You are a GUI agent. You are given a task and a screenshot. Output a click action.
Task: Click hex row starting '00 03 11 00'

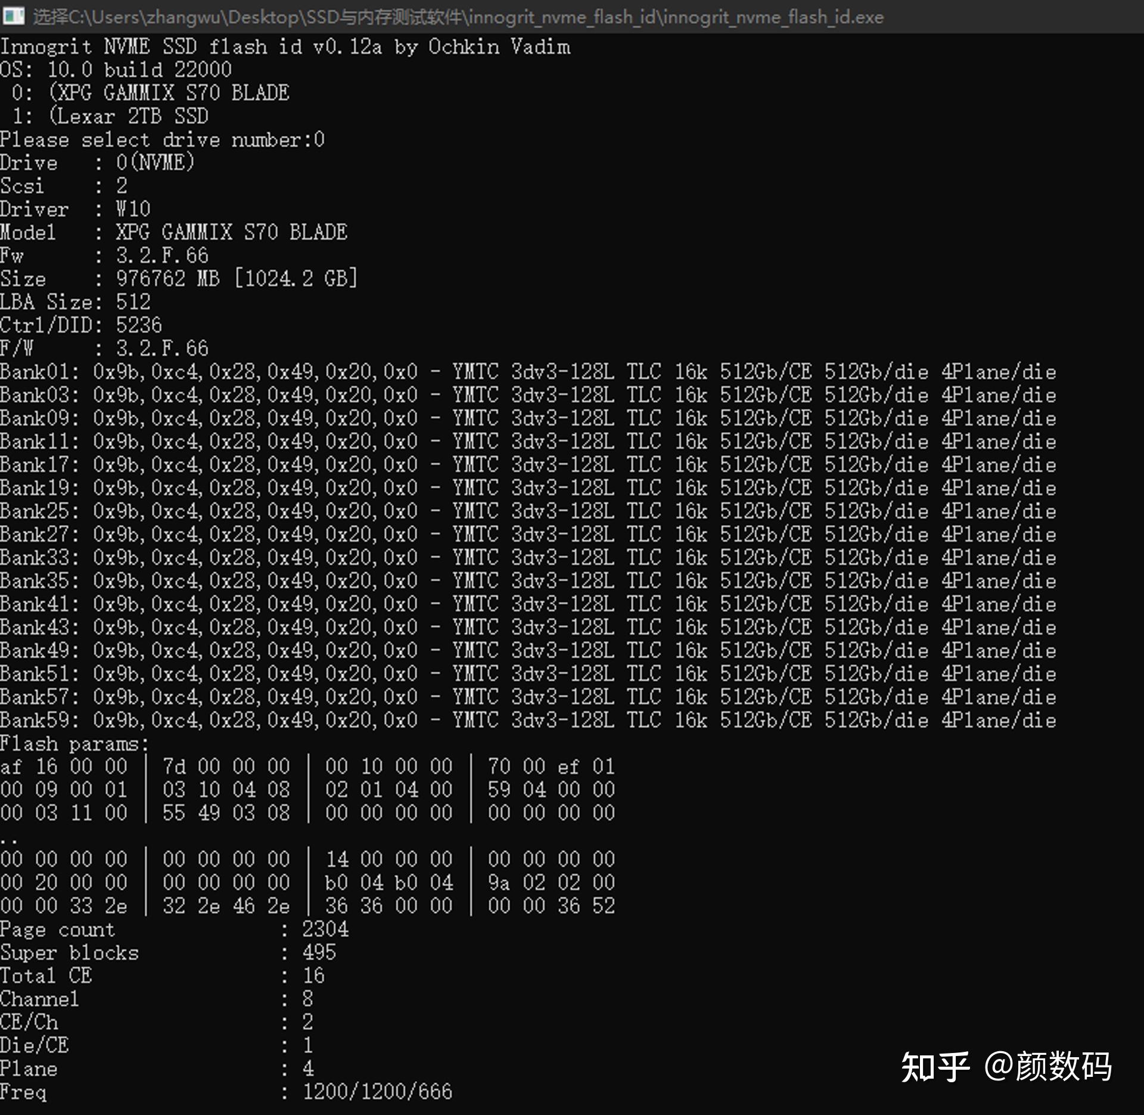tap(307, 813)
